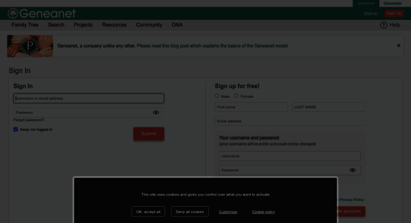Click the banner thumbnail image
411x223 pixels.
pos(30,46)
